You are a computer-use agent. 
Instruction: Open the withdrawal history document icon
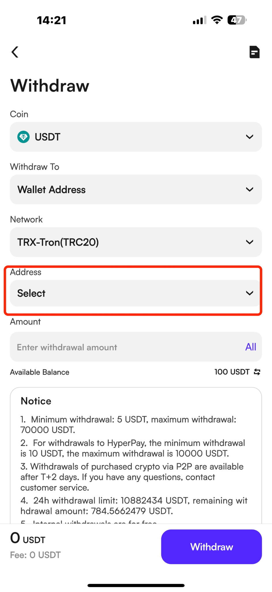(x=254, y=52)
